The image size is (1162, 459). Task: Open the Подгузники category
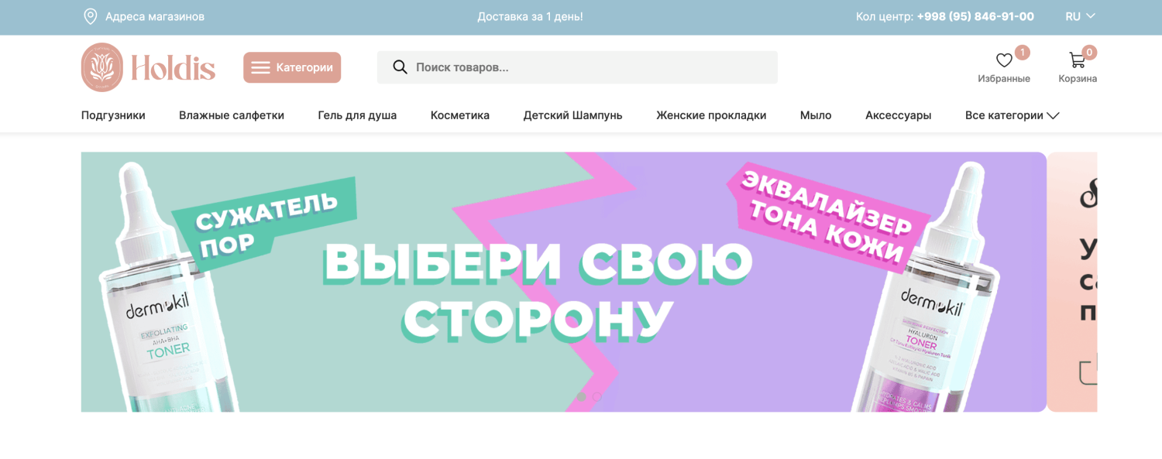[x=113, y=115]
